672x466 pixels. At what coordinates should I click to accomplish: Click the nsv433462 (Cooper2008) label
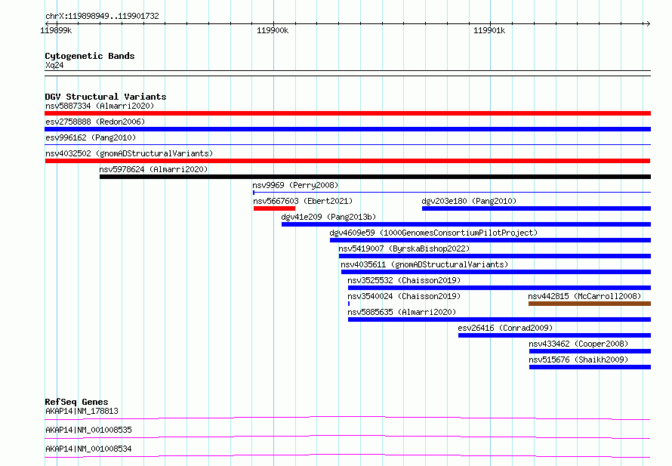tap(578, 344)
